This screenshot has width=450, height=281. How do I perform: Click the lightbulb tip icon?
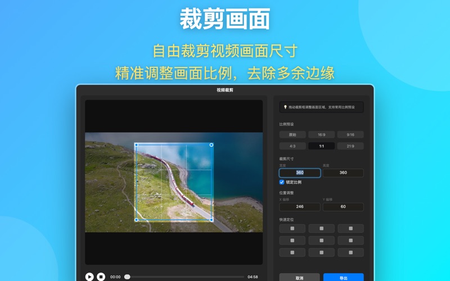pyautogui.click(x=285, y=107)
